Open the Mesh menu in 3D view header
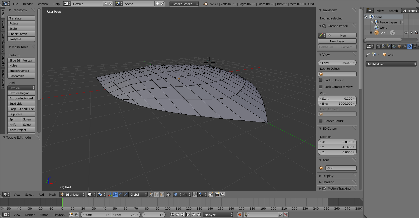The width and height of the screenshot is (419, 218). [x=52, y=194]
